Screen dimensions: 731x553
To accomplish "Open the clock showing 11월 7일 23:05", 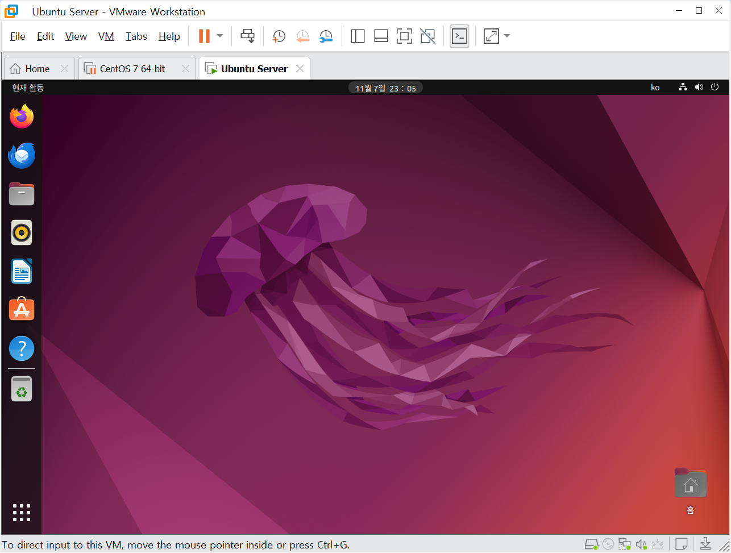I will click(x=386, y=88).
